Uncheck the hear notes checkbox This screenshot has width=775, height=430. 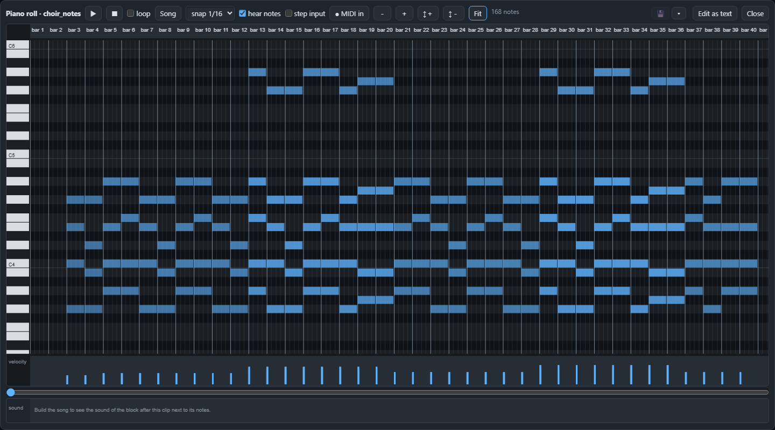click(x=243, y=13)
